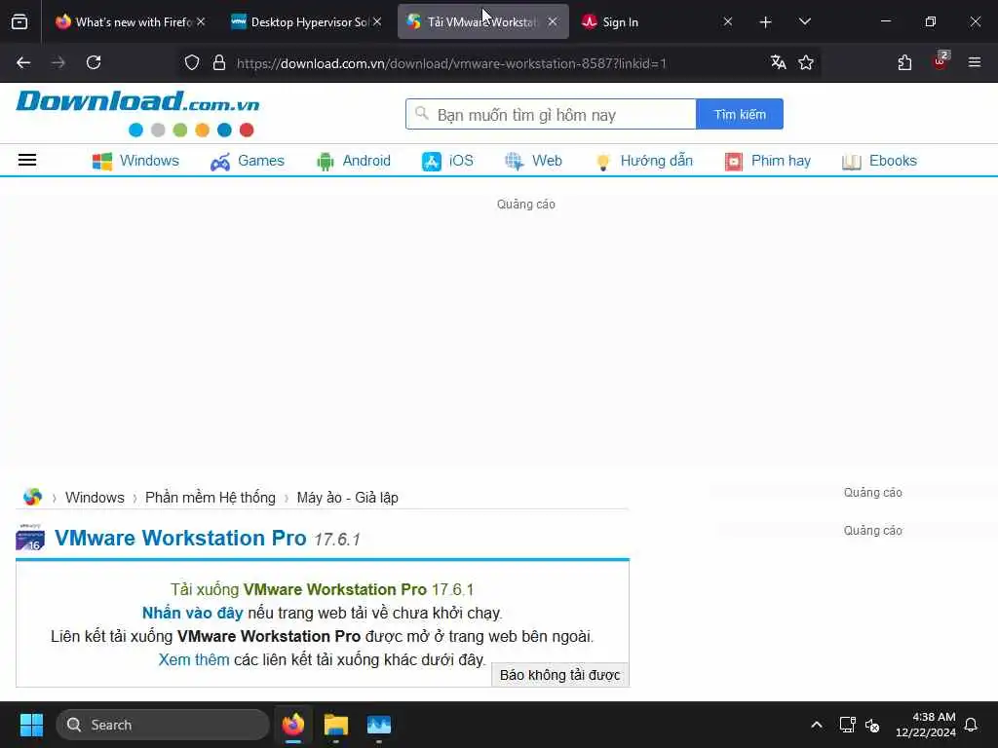The height and width of the screenshot is (748, 998).
Task: Click VMware Workstation Pro title heading
Action: [x=180, y=538]
